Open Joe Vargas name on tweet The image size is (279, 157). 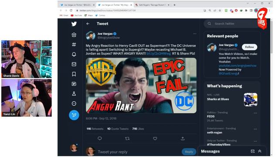pyautogui.click(x=105, y=34)
